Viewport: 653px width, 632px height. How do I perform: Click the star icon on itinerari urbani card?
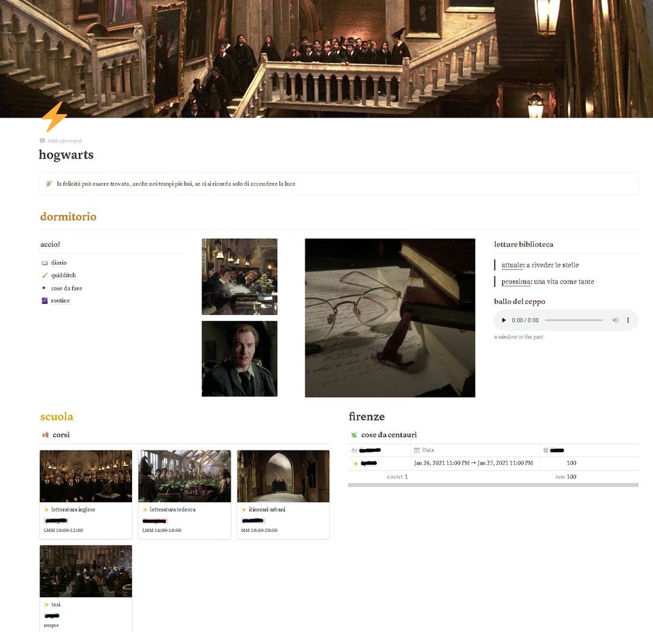(x=244, y=510)
